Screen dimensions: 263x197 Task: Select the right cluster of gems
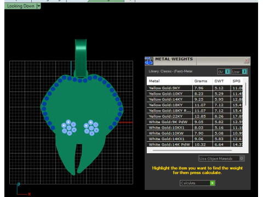pyautogui.click(x=91, y=128)
